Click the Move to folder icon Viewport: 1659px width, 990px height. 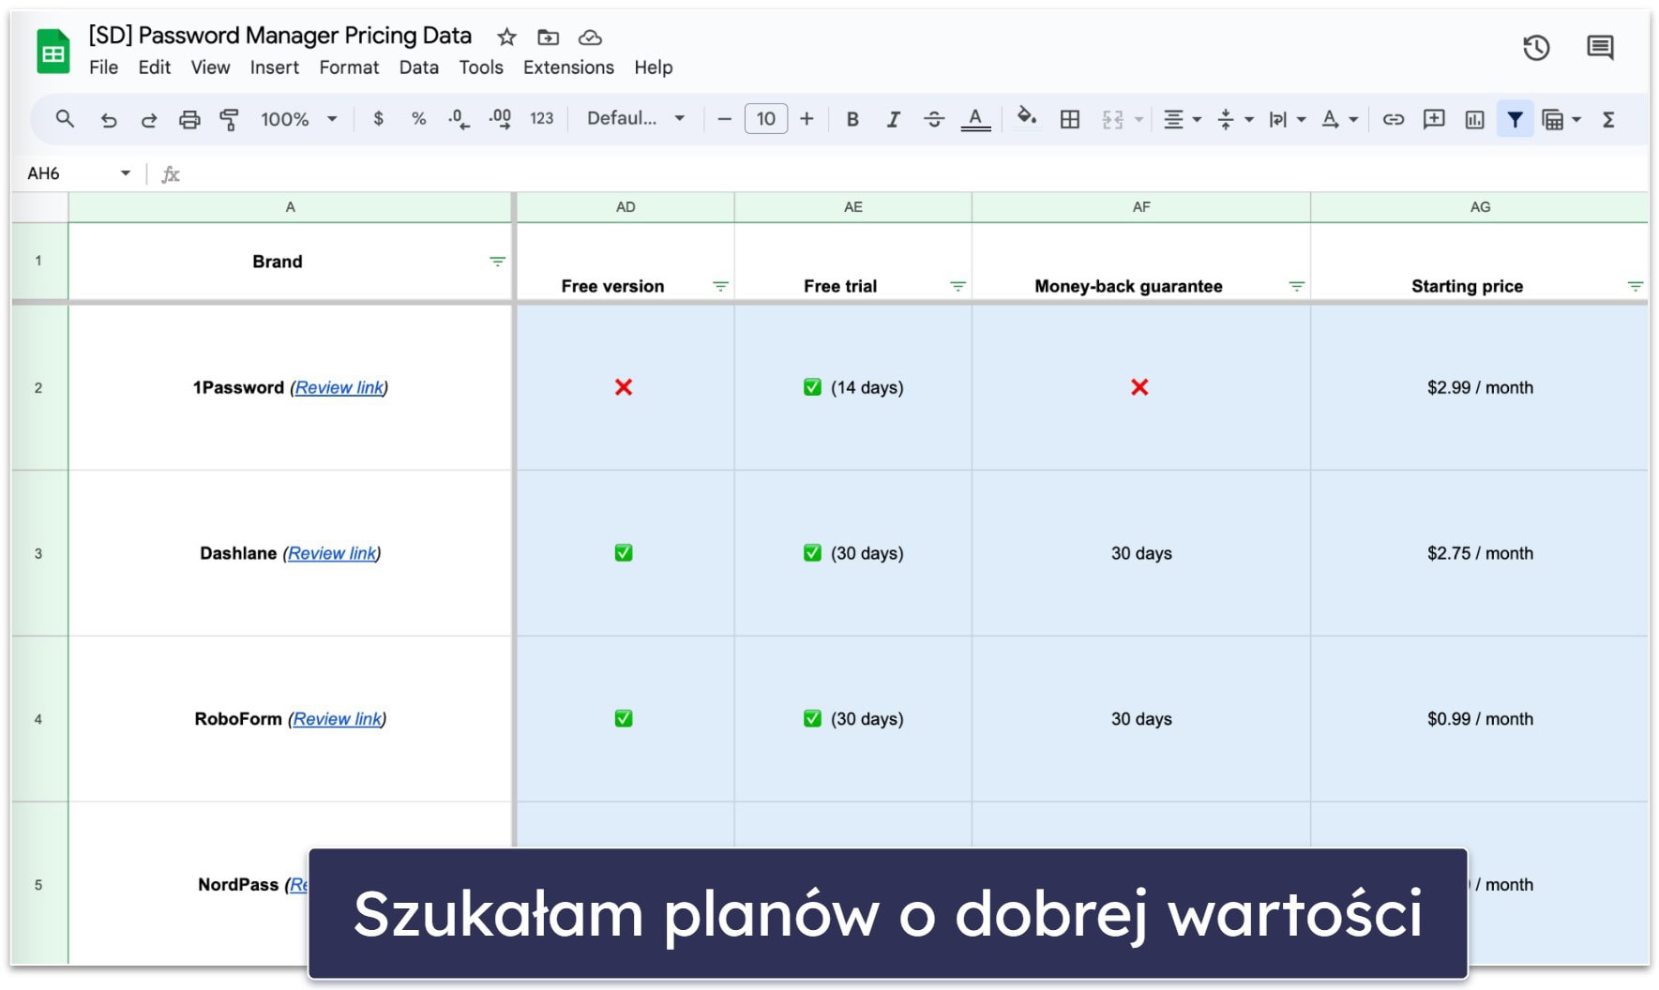(x=548, y=37)
